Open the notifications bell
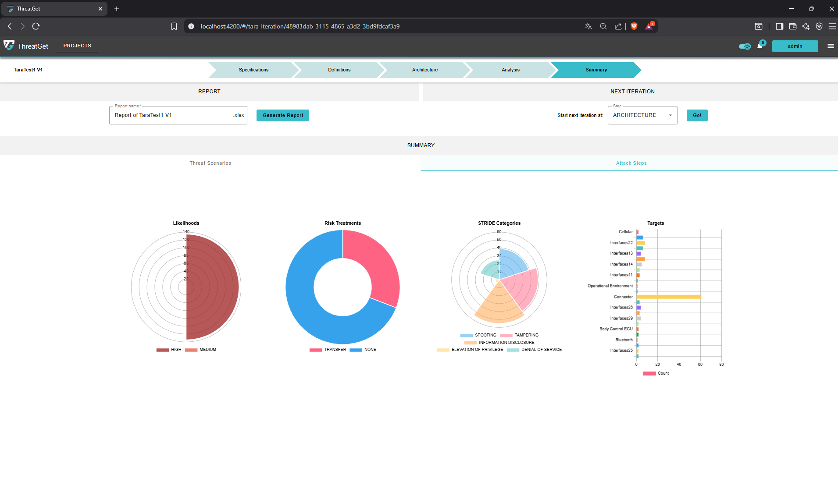Image resolution: width=838 pixels, height=503 pixels. (x=760, y=46)
